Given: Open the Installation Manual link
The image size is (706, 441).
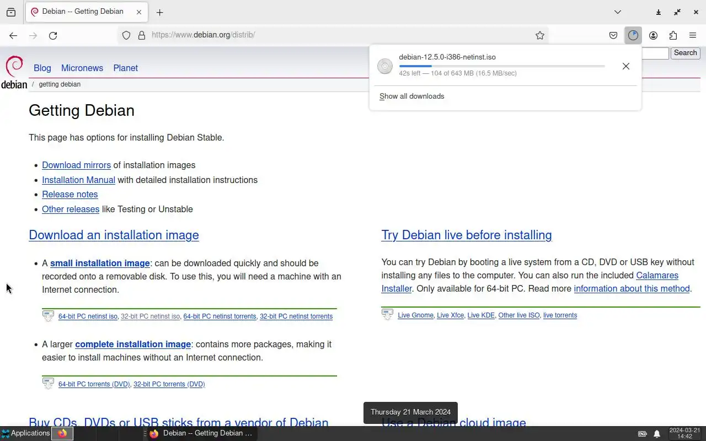Looking at the screenshot, I should click(x=78, y=180).
